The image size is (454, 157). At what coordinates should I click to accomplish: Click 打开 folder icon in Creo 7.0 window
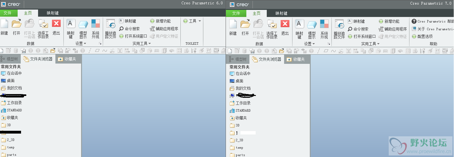(x=245, y=24)
